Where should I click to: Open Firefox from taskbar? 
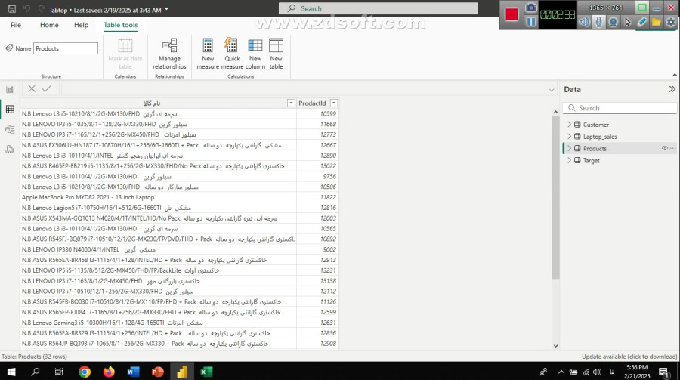pos(108,372)
